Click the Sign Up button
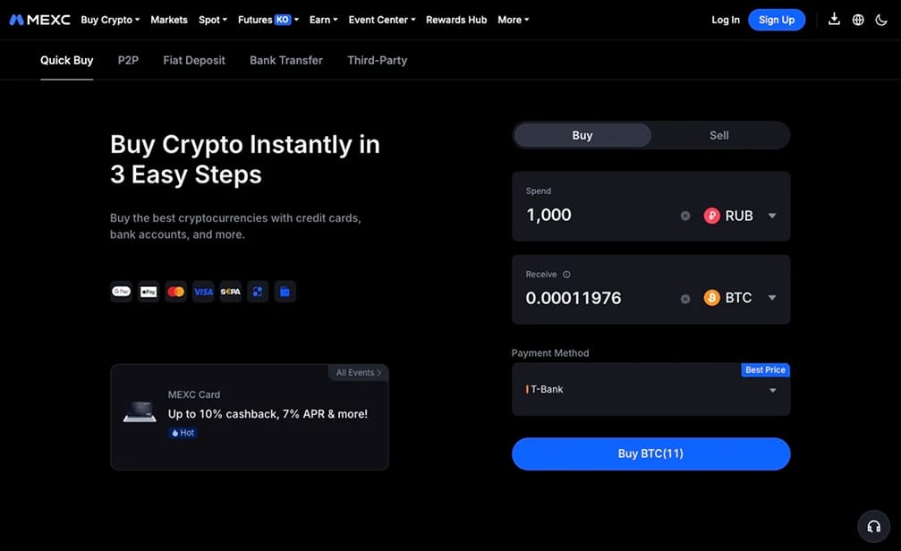The height and width of the screenshot is (551, 901). [x=777, y=20]
